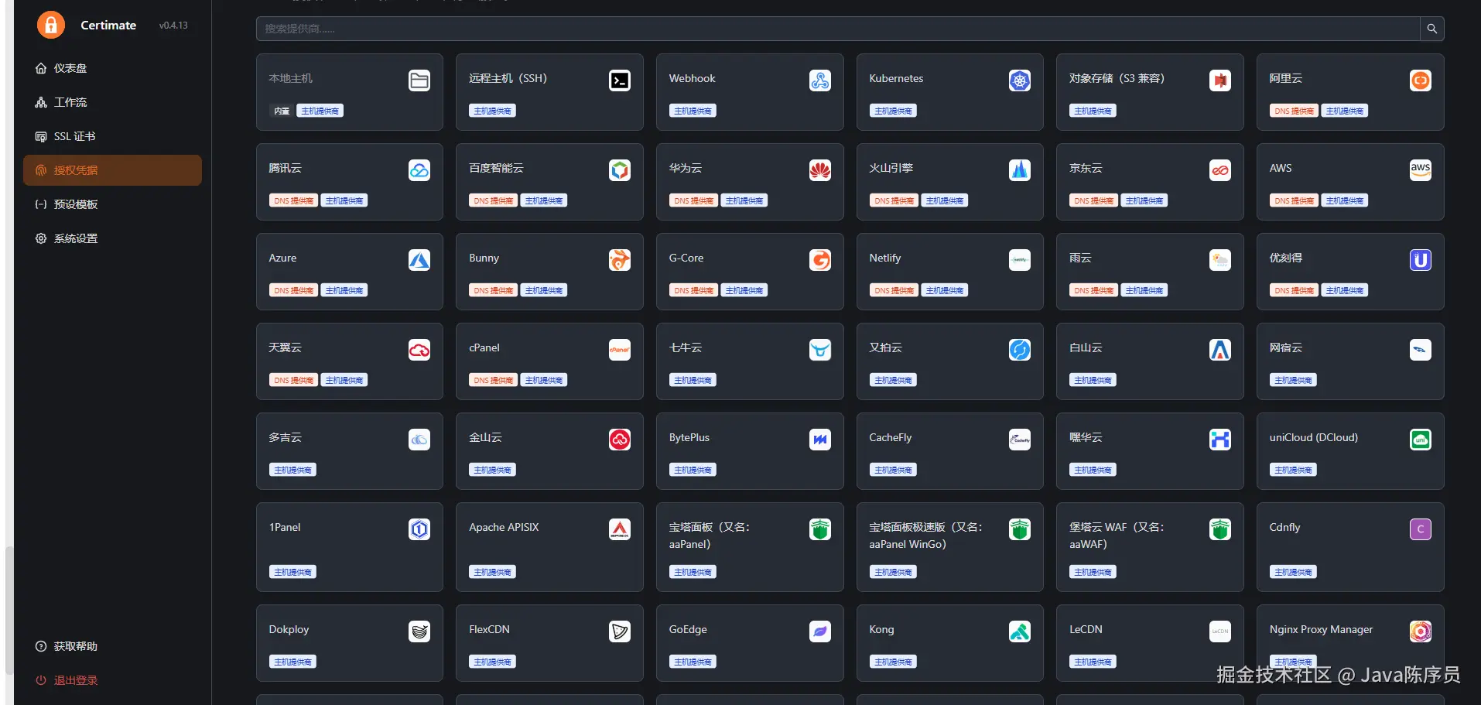Click the 内置 tag on 本地主机

coord(282,111)
